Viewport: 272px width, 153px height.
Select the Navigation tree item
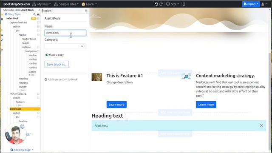(x=31, y=51)
